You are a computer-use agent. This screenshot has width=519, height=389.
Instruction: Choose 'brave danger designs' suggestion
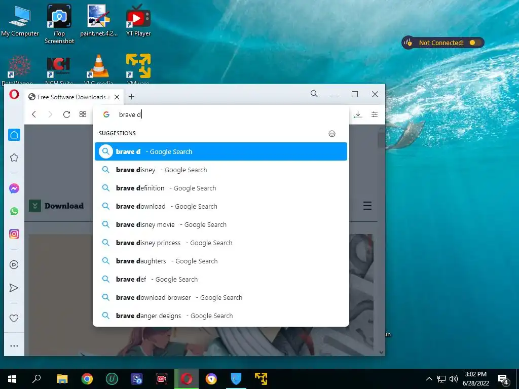(x=221, y=316)
